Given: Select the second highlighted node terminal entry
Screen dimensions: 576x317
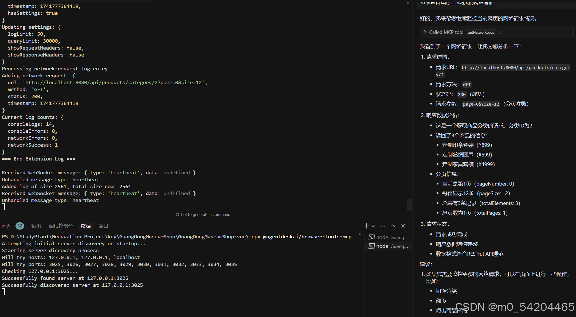Looking at the screenshot, I should [x=389, y=246].
